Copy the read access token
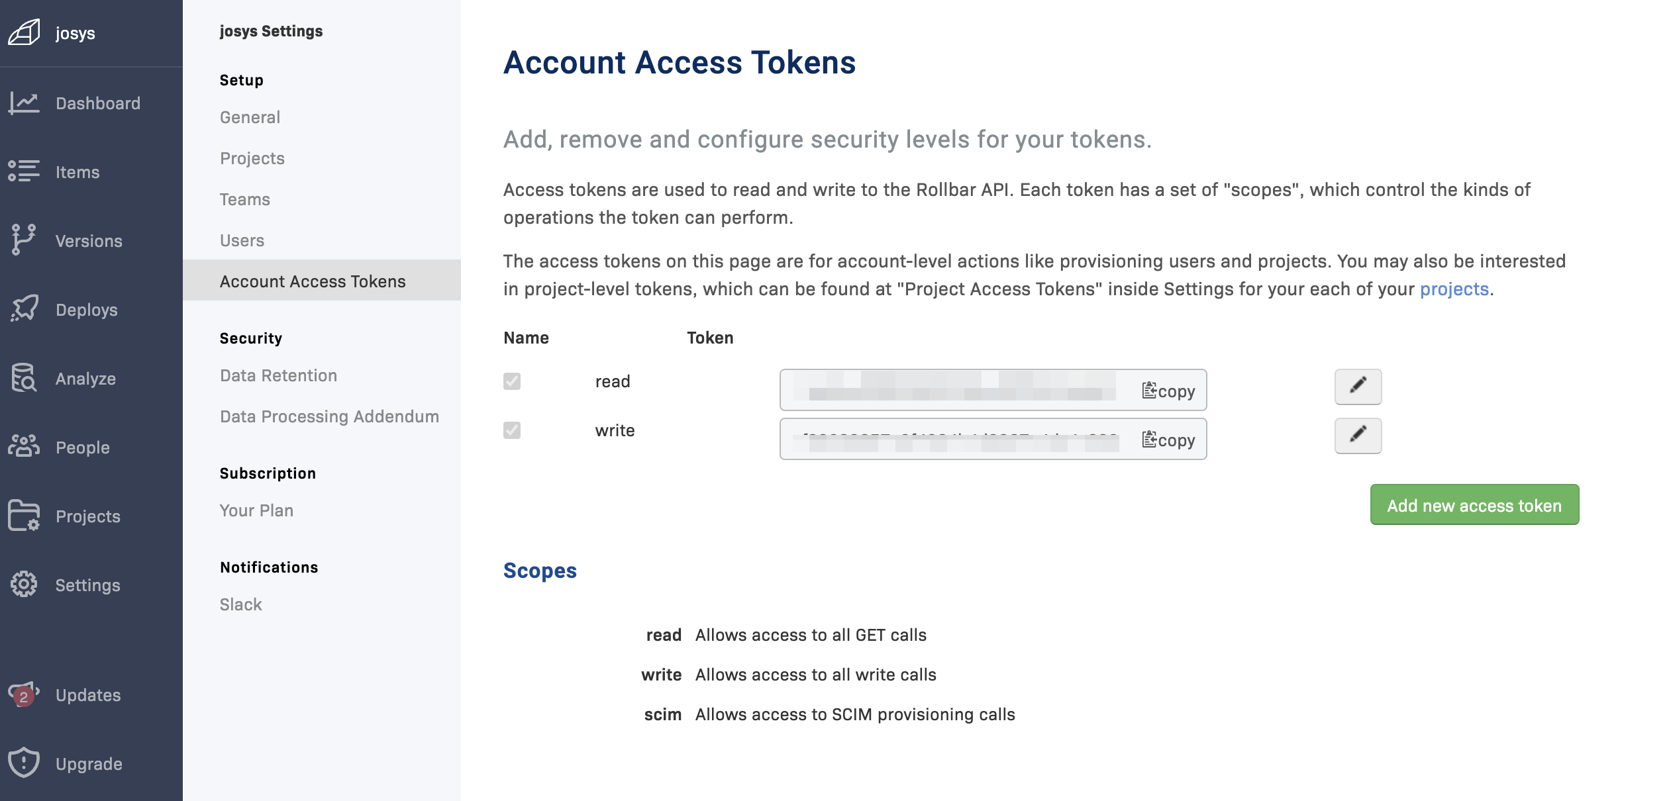 coord(1168,391)
